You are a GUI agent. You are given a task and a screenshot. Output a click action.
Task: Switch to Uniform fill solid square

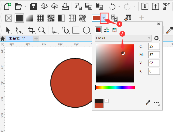(x=19, y=18)
